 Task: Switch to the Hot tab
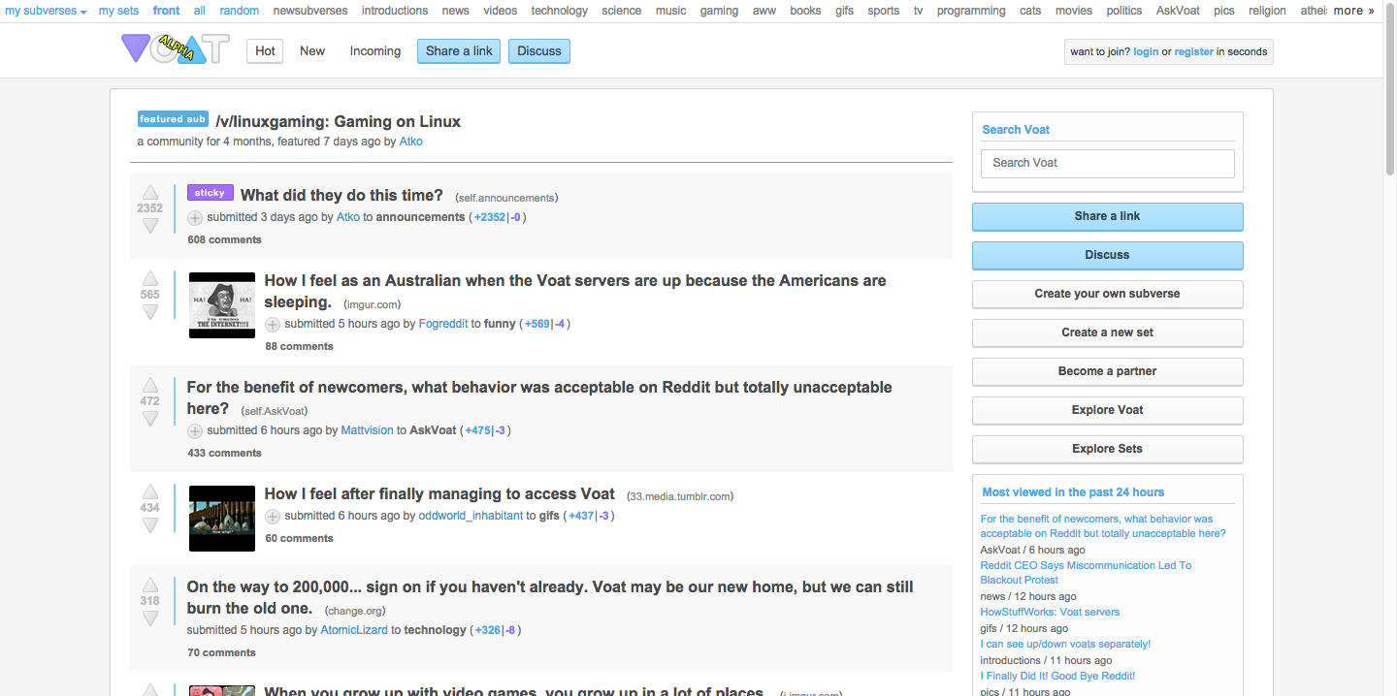[265, 51]
